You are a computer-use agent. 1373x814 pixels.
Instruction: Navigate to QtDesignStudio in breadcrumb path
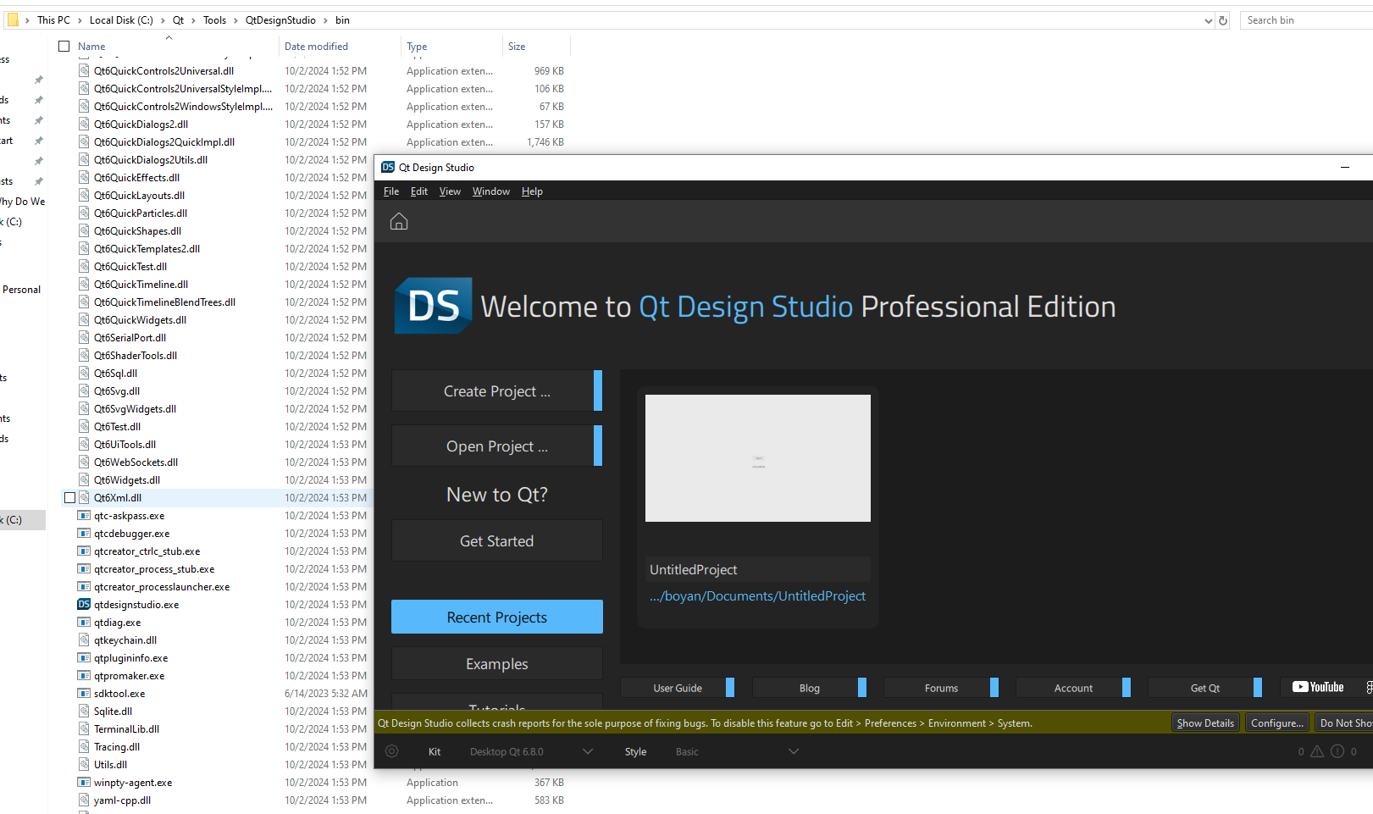pos(280,20)
